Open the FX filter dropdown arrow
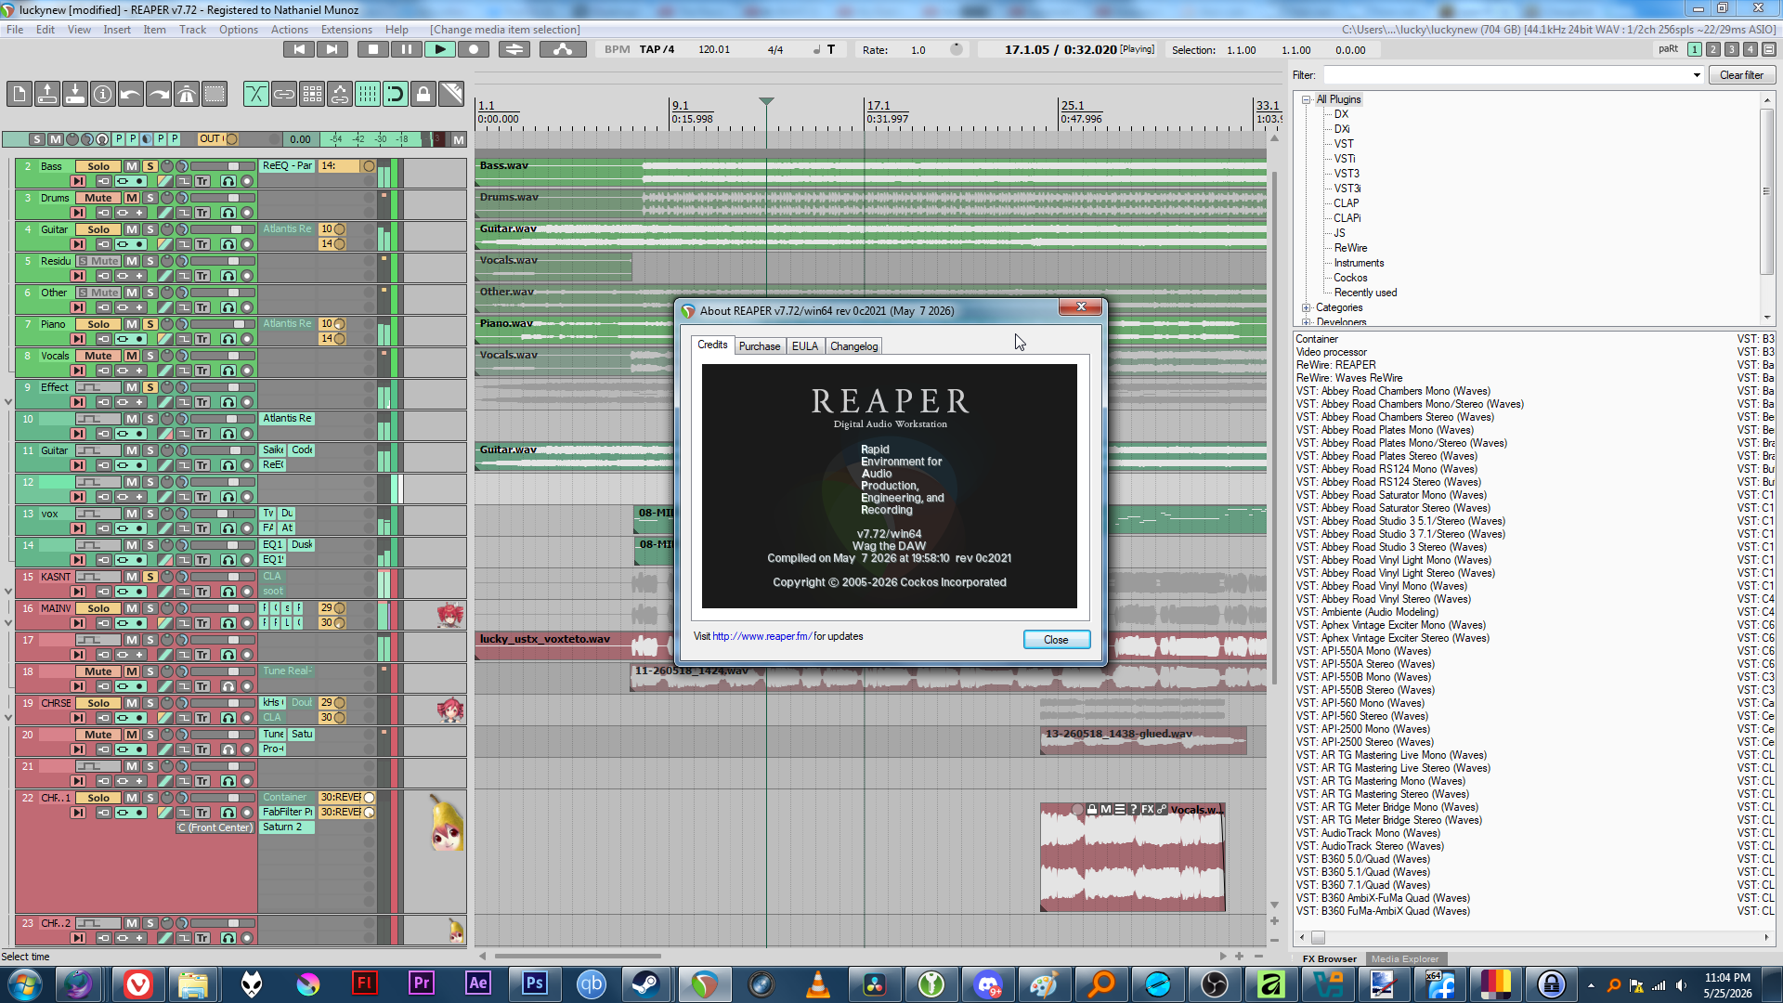Image resolution: width=1783 pixels, height=1003 pixels. click(x=1697, y=75)
